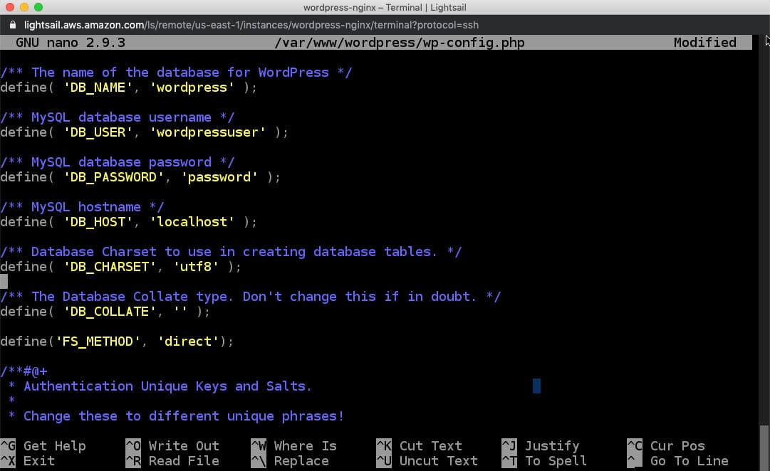
Task: Click the red close window button
Action: [9, 7]
